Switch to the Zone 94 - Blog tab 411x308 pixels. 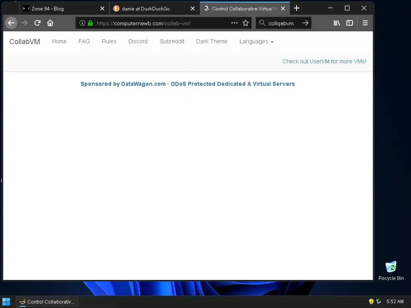coord(64,9)
